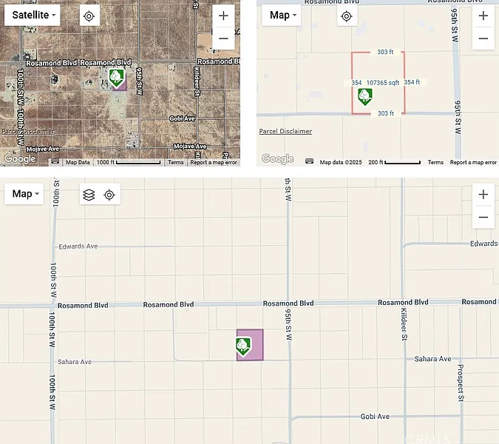Zoom in on the satellite map
This screenshot has width=499, height=444.
(x=223, y=16)
